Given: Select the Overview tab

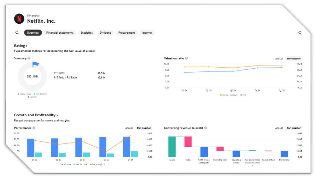Looking at the screenshot, I should 33,32.
